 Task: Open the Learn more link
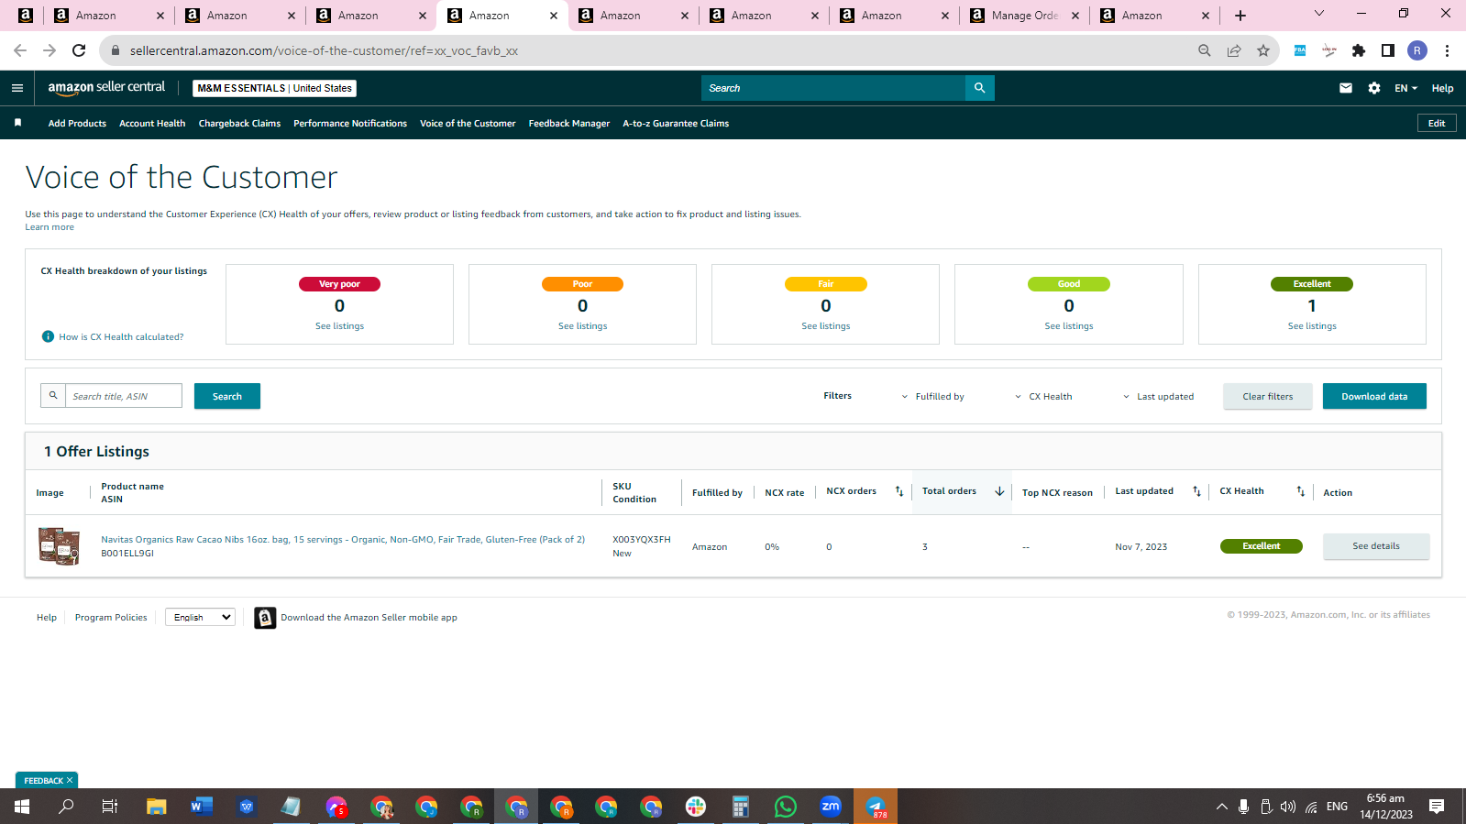50,227
